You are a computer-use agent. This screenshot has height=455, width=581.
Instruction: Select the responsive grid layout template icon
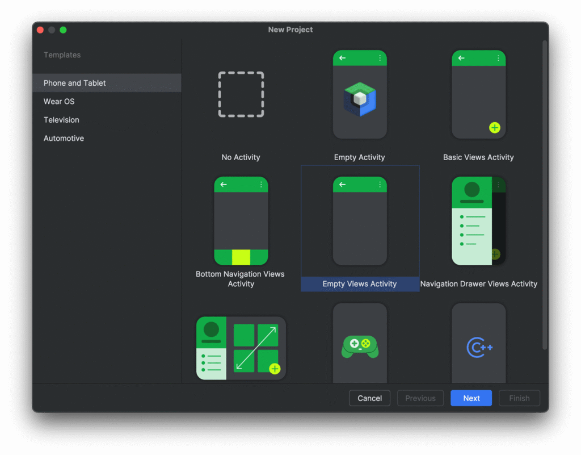(241, 348)
